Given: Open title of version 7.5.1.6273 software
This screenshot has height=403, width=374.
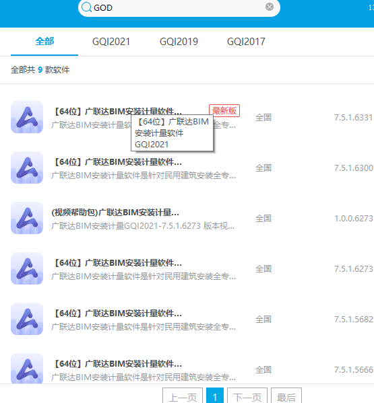Looking at the screenshot, I should tap(117, 263).
